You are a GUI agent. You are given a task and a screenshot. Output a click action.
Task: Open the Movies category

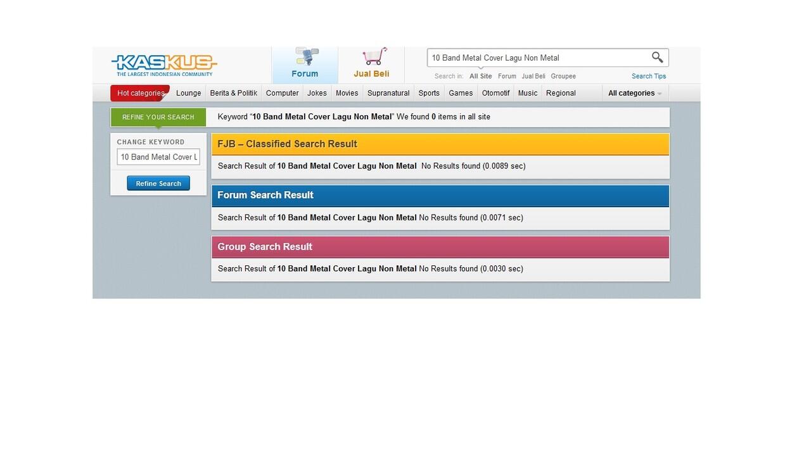tap(347, 93)
